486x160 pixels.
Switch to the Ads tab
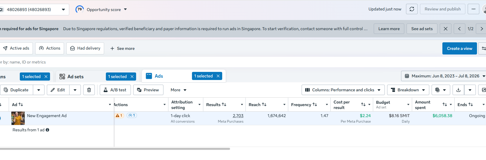(159, 76)
